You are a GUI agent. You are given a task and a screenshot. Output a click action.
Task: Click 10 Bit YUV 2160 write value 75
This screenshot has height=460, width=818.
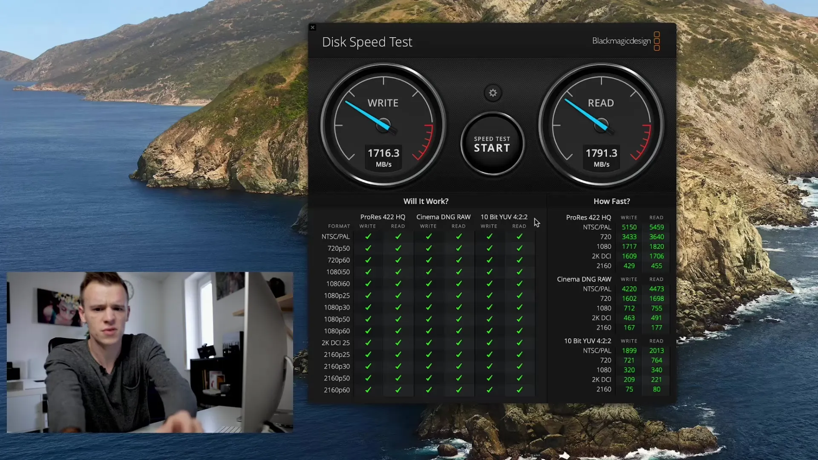[629, 389]
